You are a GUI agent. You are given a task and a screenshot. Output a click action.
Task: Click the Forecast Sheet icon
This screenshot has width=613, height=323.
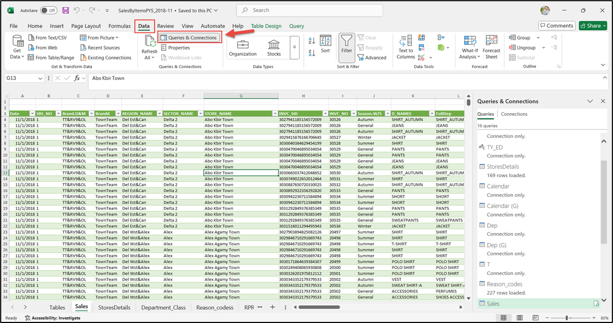pos(491,41)
